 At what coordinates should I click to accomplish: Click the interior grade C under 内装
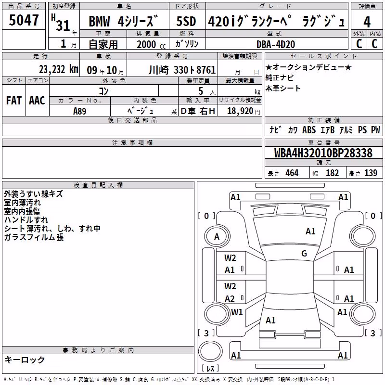point(374,44)
